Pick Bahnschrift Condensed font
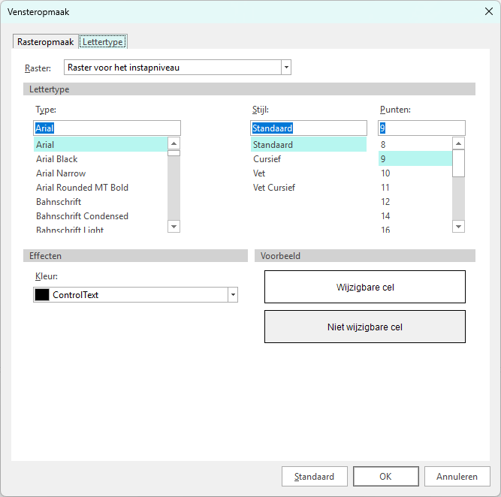 click(x=82, y=216)
